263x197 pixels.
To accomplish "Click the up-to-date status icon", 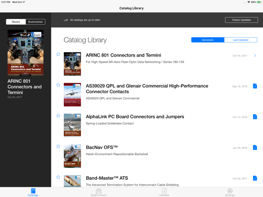I will coord(66,20).
